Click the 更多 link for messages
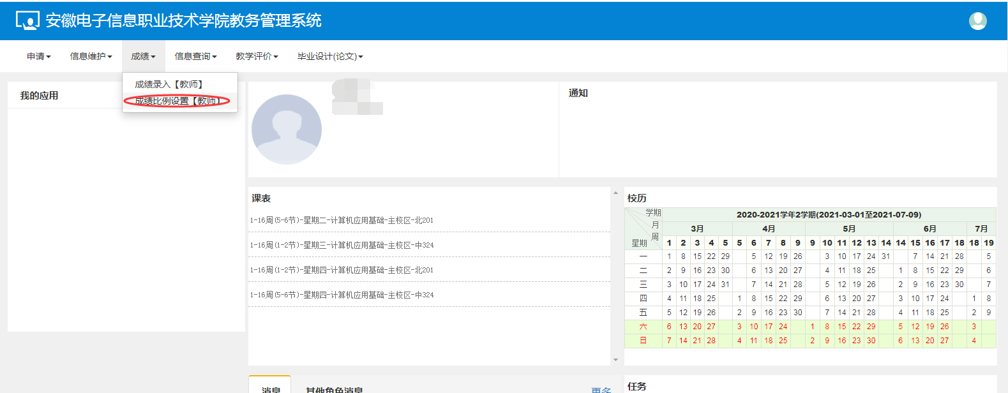 (601, 389)
